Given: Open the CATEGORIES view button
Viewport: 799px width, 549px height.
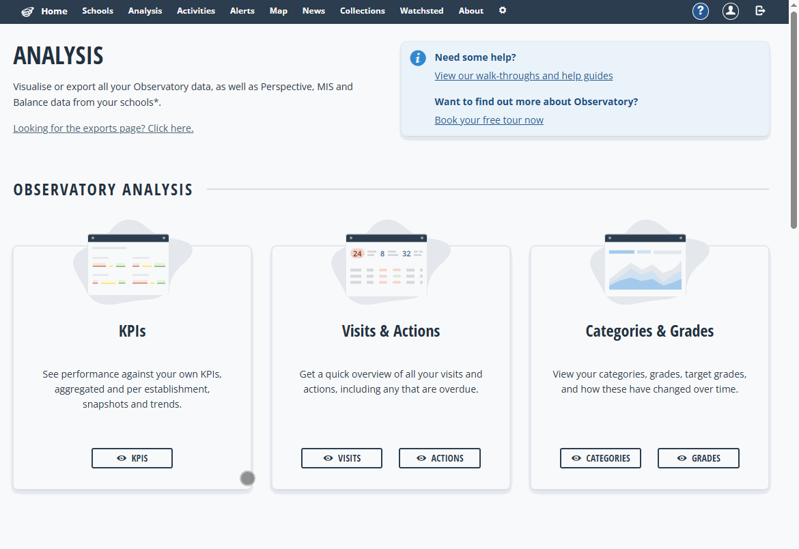Looking at the screenshot, I should 600,458.
